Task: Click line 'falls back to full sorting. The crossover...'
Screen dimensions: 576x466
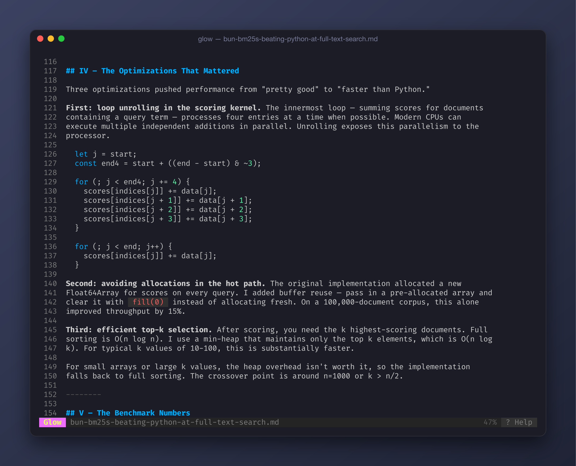Action: pyautogui.click(x=235, y=376)
